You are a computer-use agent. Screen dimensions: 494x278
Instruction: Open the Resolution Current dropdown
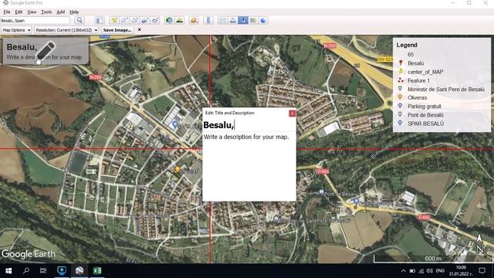pos(66,30)
